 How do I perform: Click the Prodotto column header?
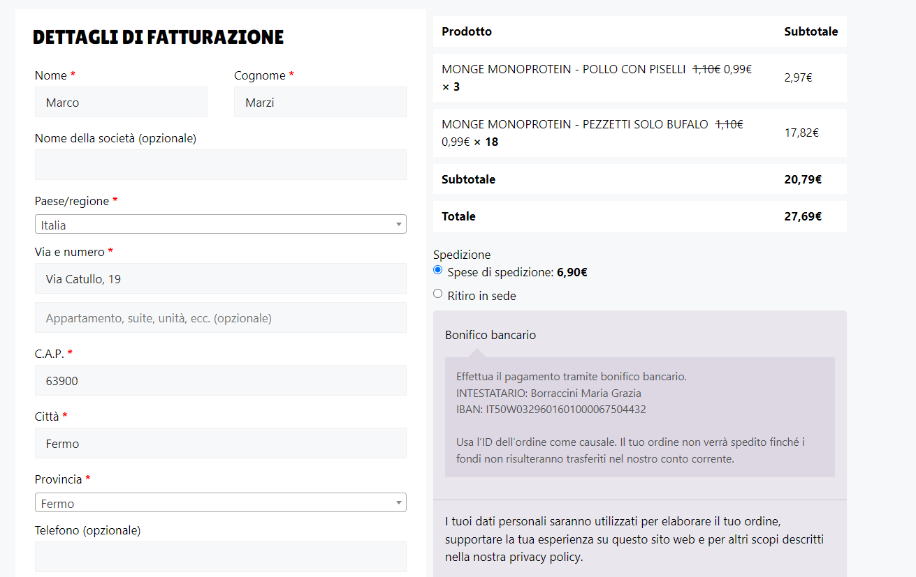tap(467, 31)
